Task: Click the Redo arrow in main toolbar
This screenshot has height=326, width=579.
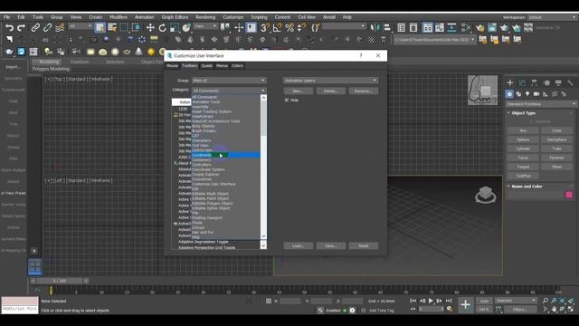Action: pyautogui.click(x=22, y=28)
